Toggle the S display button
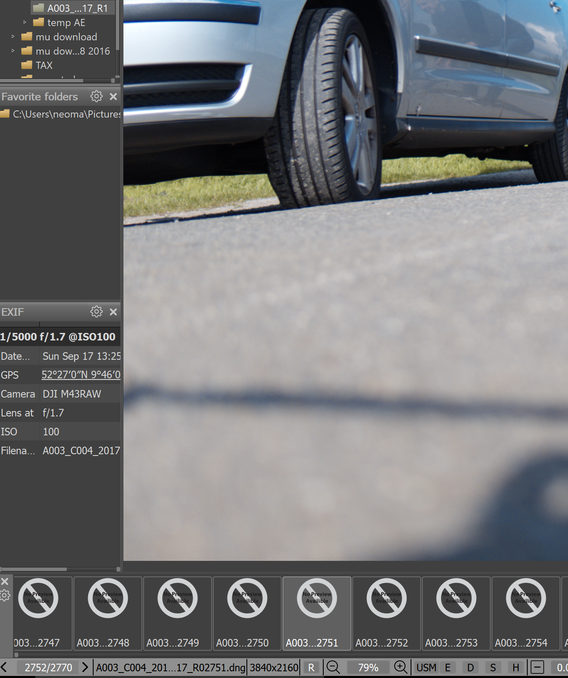568x678 pixels. point(493,668)
